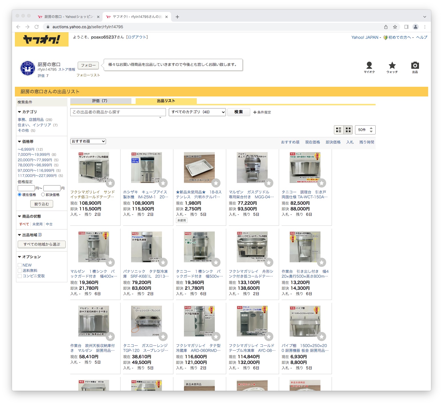
Task: Collapse the オプション section
Action: pos(29,257)
